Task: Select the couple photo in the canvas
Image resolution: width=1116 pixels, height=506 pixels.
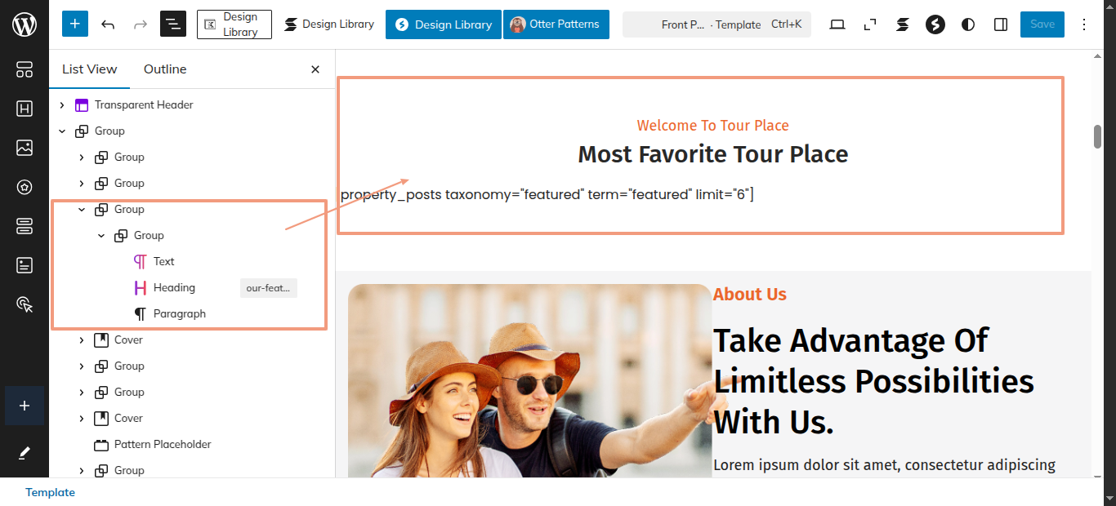Action: (x=529, y=380)
